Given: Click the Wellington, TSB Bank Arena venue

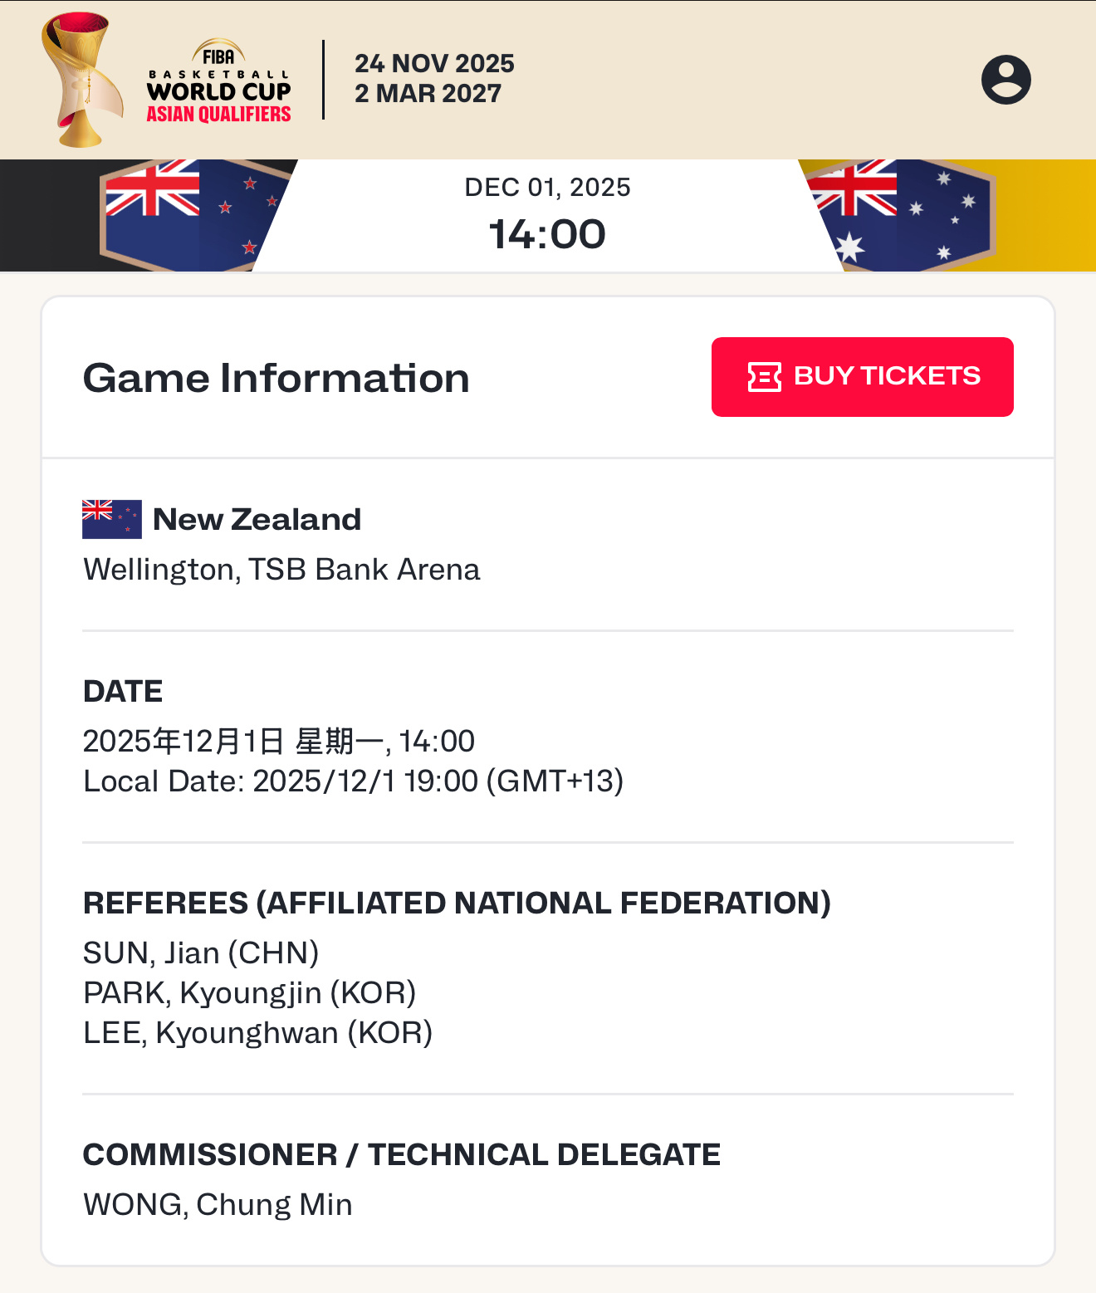Looking at the screenshot, I should tap(281, 570).
